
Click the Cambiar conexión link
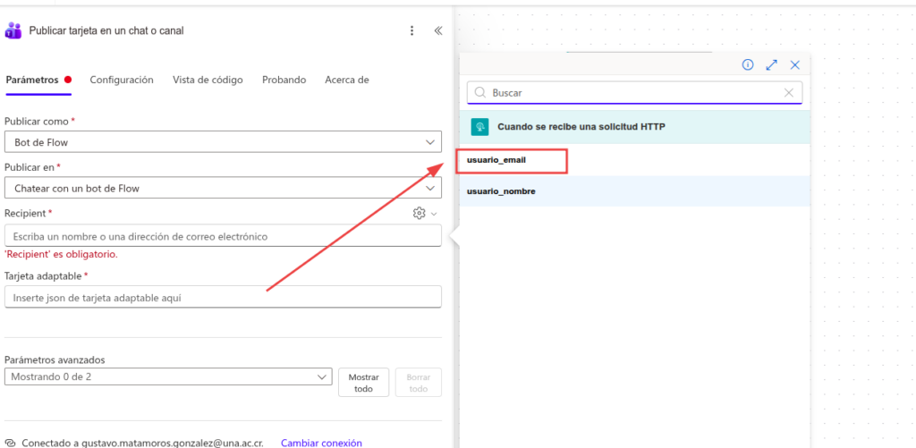pos(321,443)
